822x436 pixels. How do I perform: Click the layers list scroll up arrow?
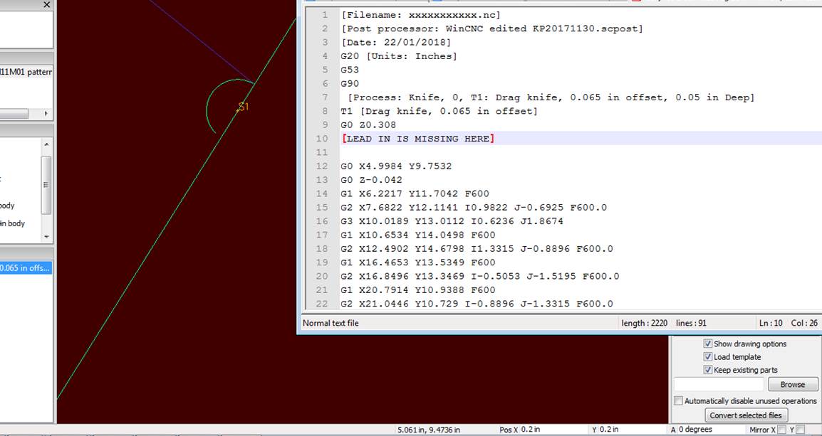pyautogui.click(x=47, y=144)
